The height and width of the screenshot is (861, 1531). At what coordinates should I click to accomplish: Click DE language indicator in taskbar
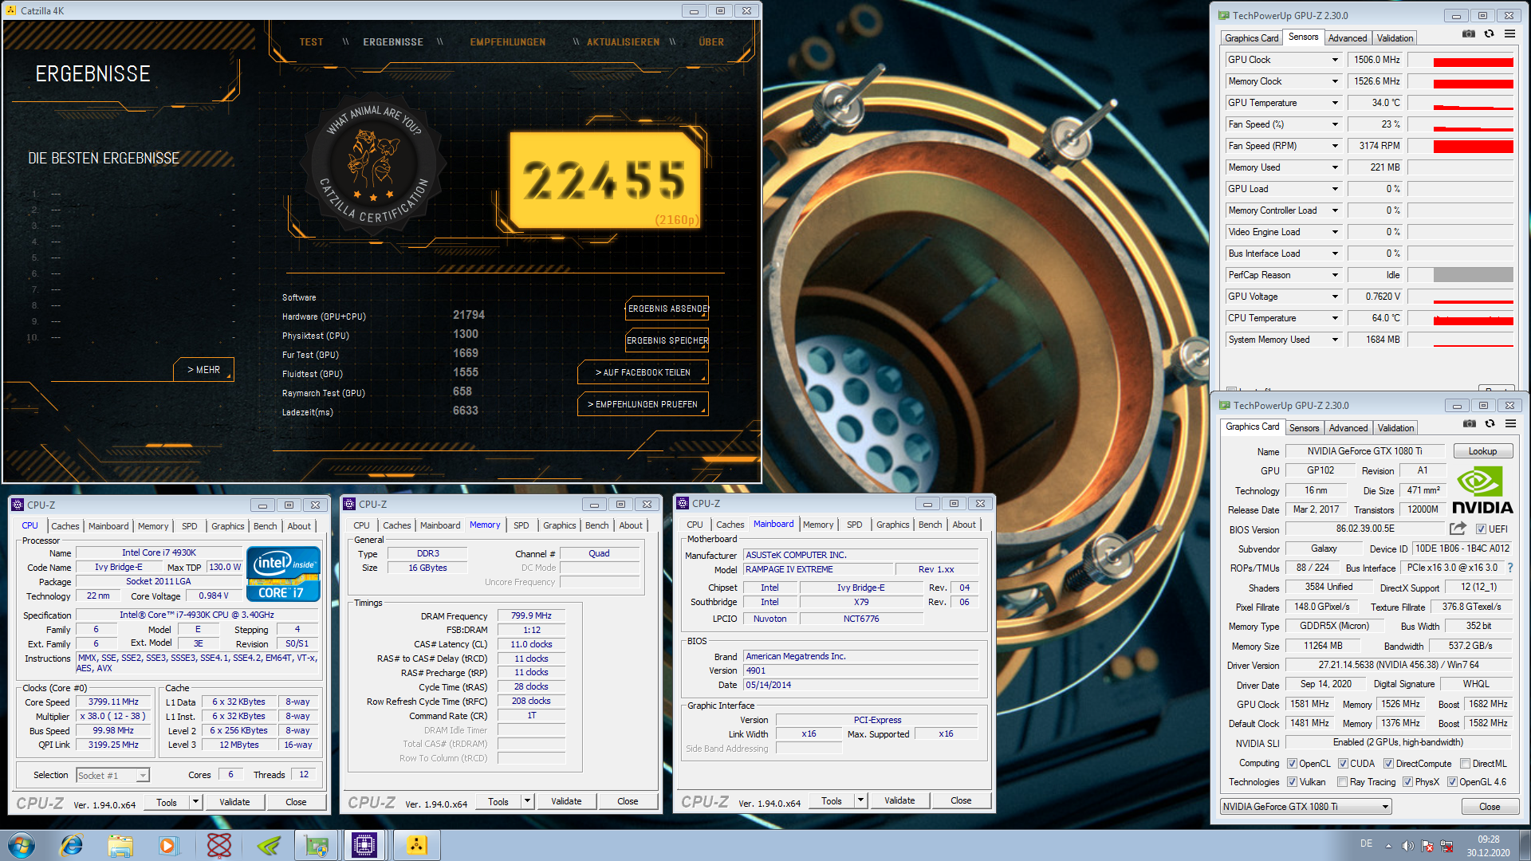pos(1366,843)
